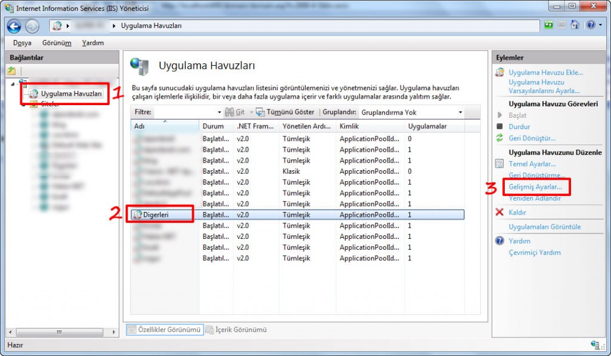Select the Digerleri application pool row
The height and width of the screenshot is (356, 611).
click(x=297, y=215)
